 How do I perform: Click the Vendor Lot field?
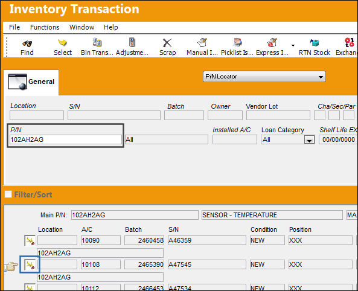point(278,115)
